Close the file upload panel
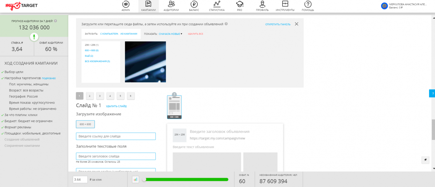 point(297,24)
